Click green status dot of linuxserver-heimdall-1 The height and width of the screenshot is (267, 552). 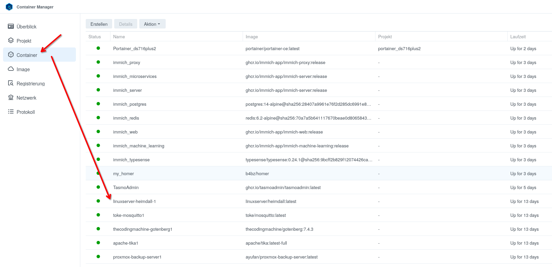(x=98, y=201)
